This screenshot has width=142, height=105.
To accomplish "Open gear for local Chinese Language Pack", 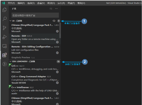I will pos(57,31).
